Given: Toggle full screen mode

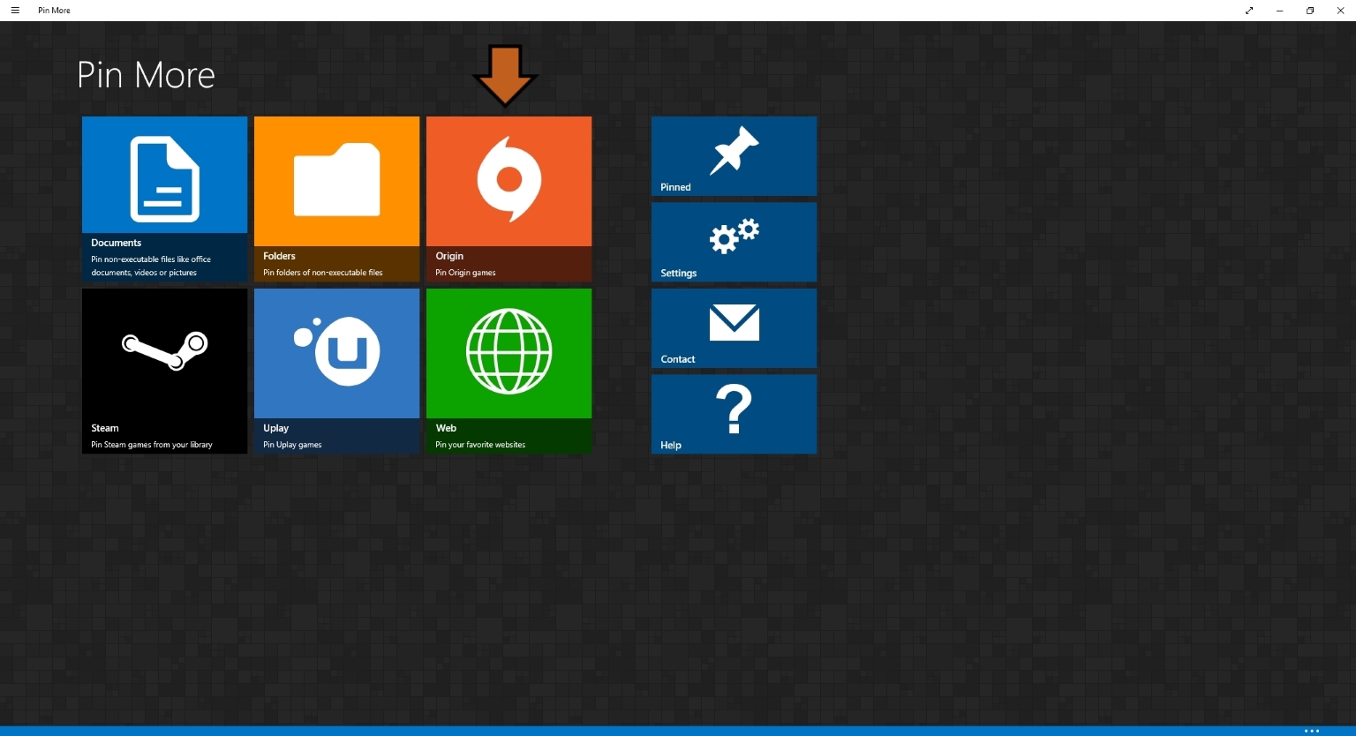Looking at the screenshot, I should pos(1248,10).
